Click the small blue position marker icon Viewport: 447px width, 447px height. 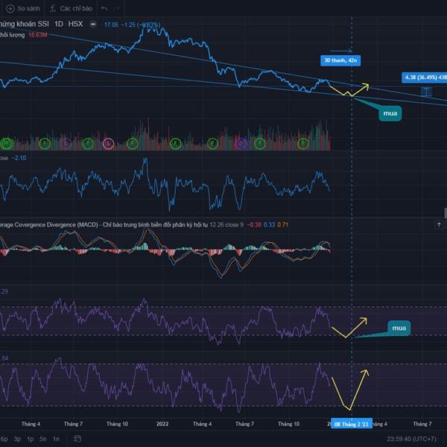tap(426, 92)
